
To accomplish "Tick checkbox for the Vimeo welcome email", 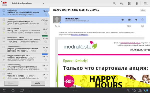I will pyautogui.click(x=4, y=74).
